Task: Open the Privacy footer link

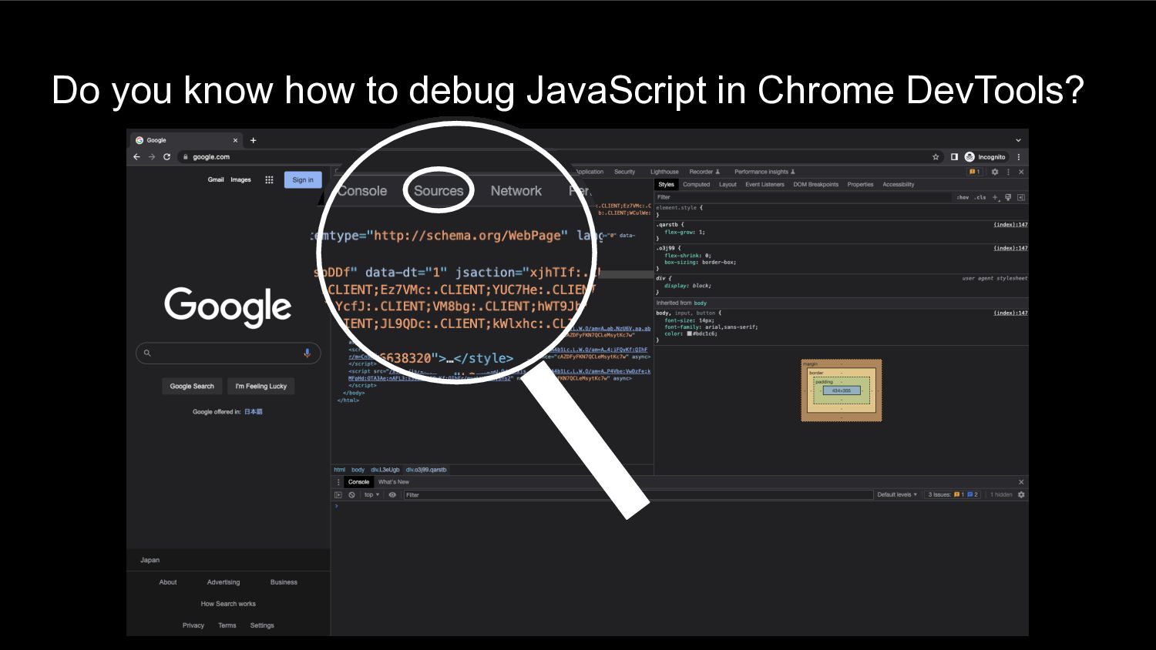Action: [193, 625]
